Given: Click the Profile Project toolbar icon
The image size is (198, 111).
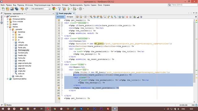Looking at the screenshot, I should pos(80,9).
